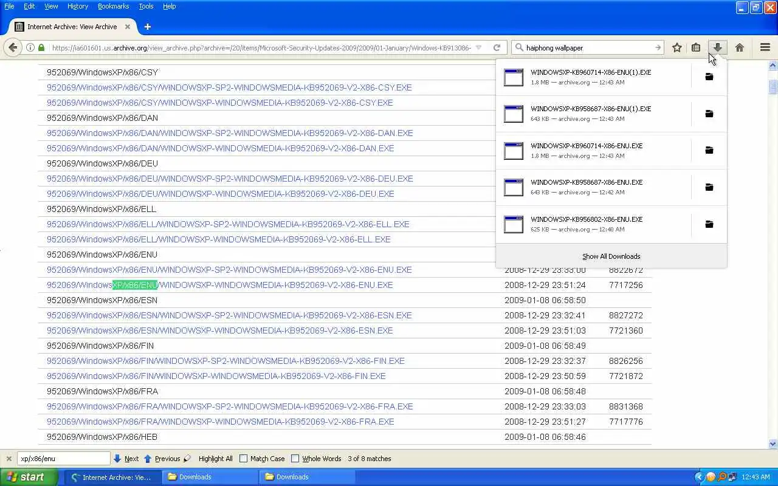Open the Tools menu

[x=146, y=6]
